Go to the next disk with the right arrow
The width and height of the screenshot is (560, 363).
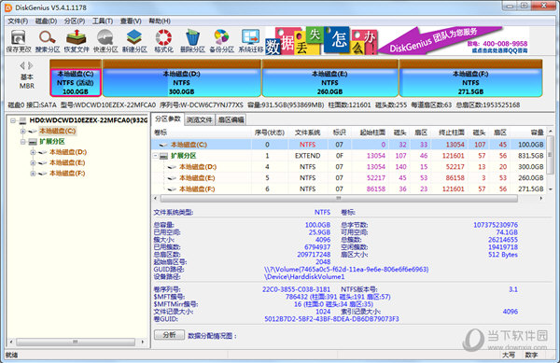pyautogui.click(x=31, y=65)
